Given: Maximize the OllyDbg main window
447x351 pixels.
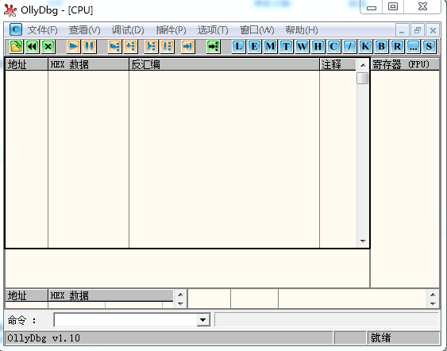Looking at the screenshot, I should 393,6.
